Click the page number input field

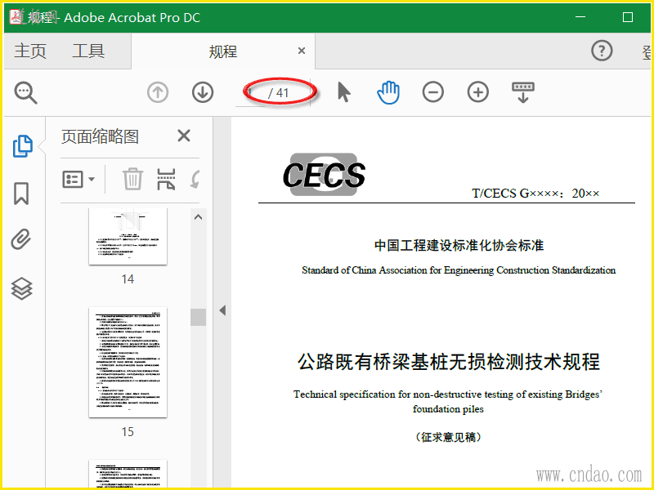click(250, 92)
